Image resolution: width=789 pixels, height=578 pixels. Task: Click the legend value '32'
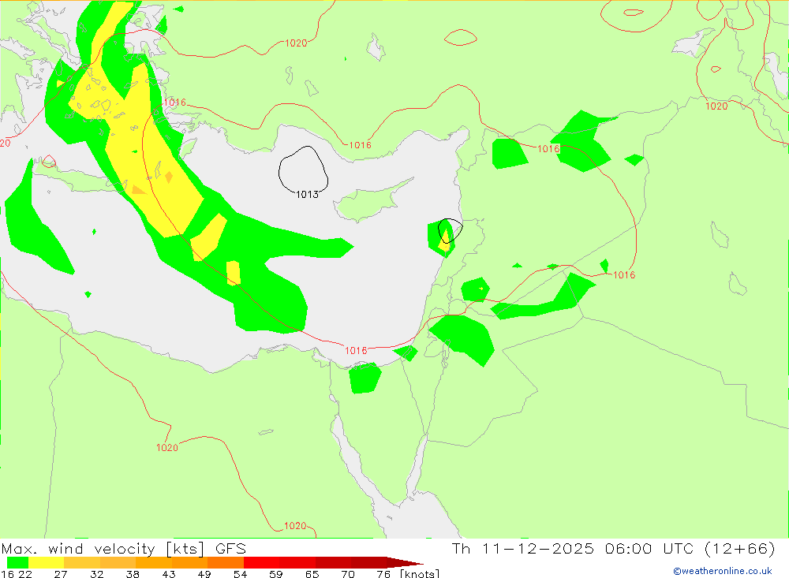pyautogui.click(x=96, y=574)
